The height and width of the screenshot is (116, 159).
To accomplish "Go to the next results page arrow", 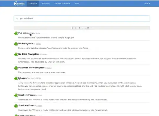I will click(x=92, y=28).
